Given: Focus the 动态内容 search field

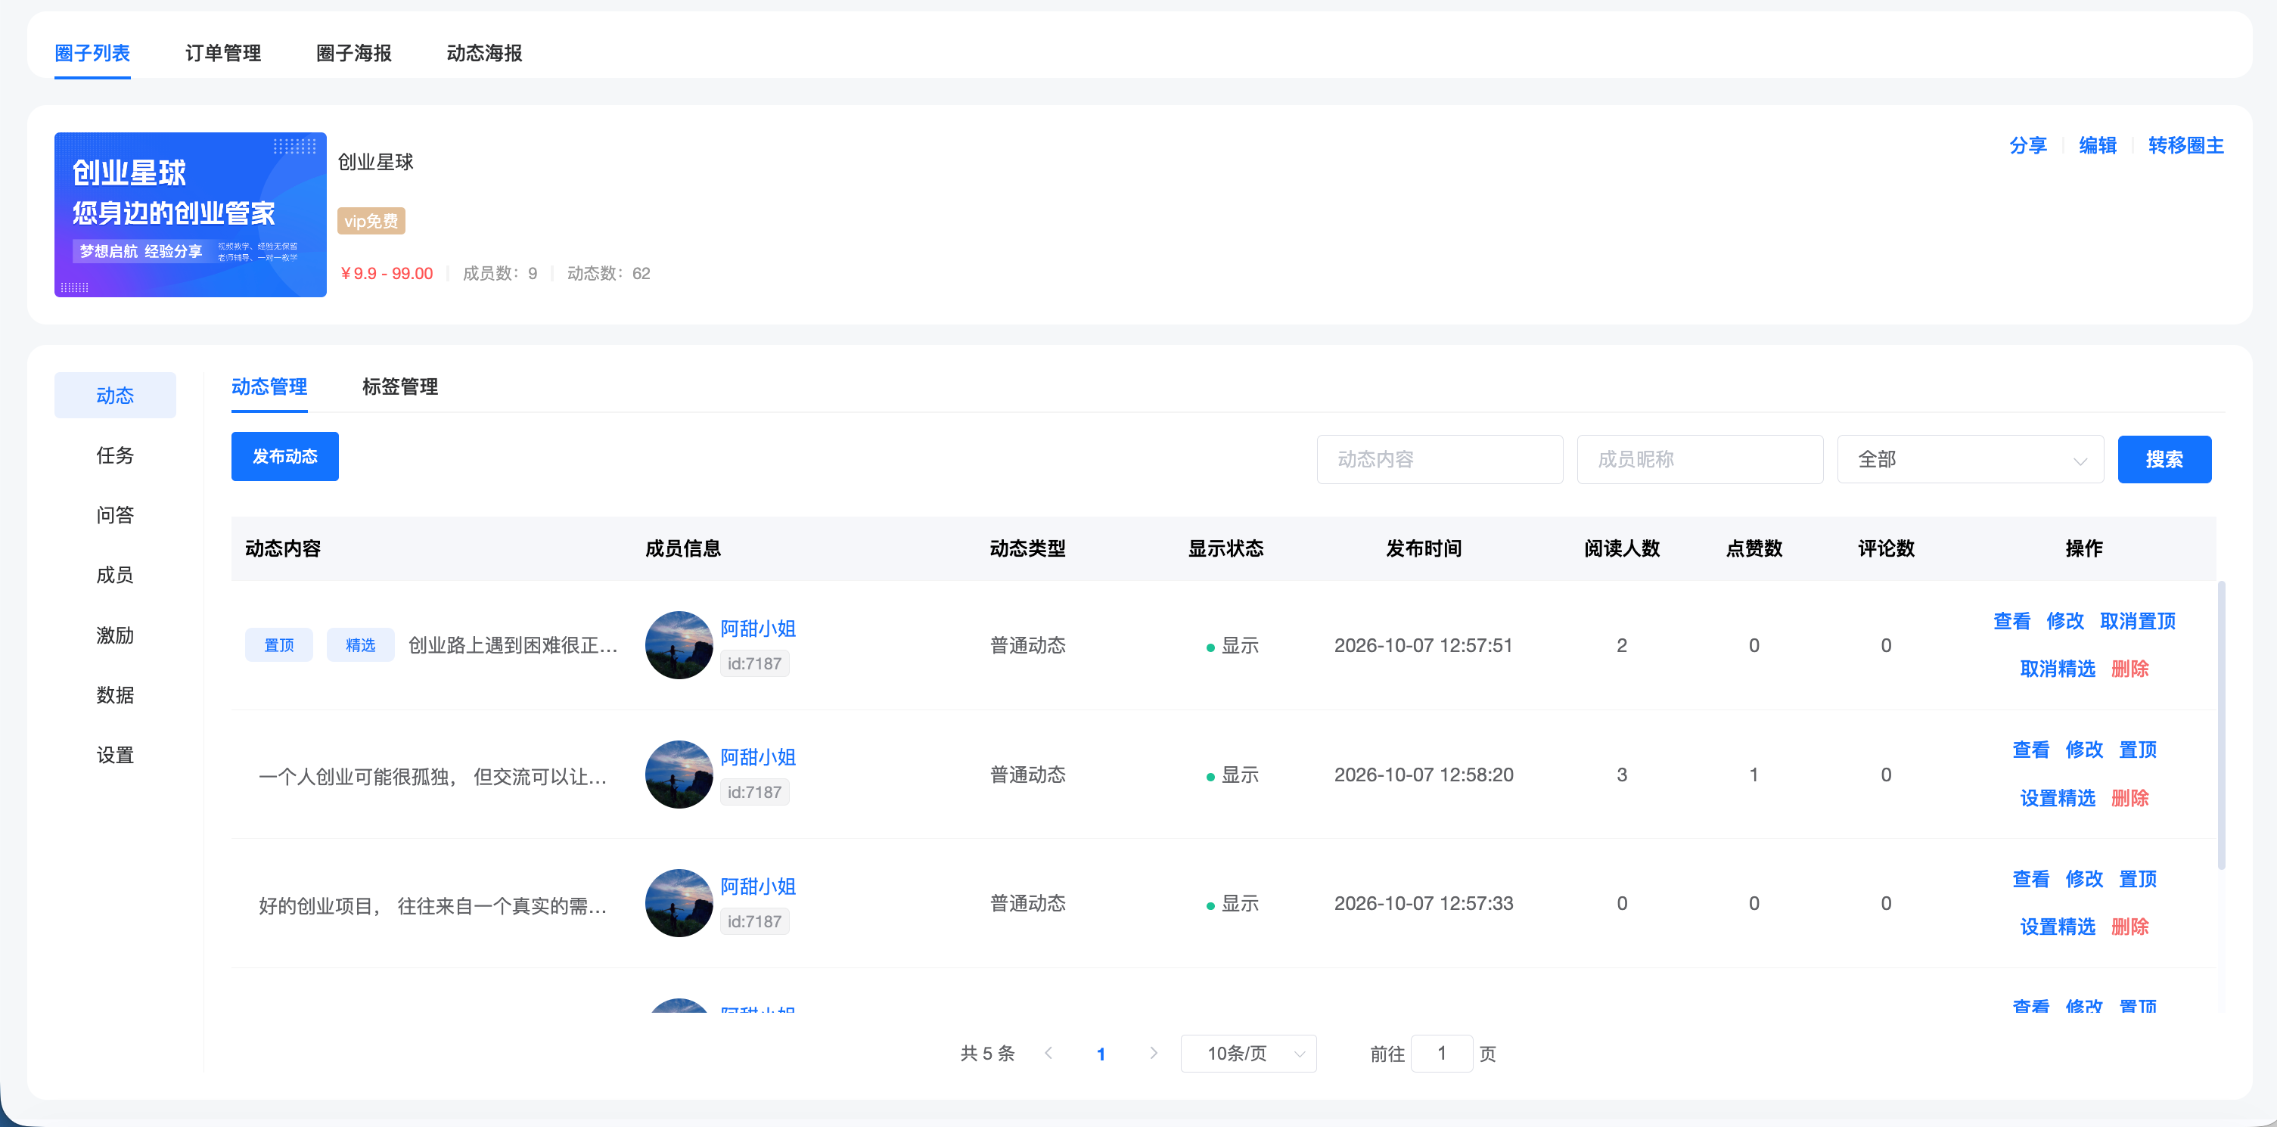Looking at the screenshot, I should pos(1439,460).
